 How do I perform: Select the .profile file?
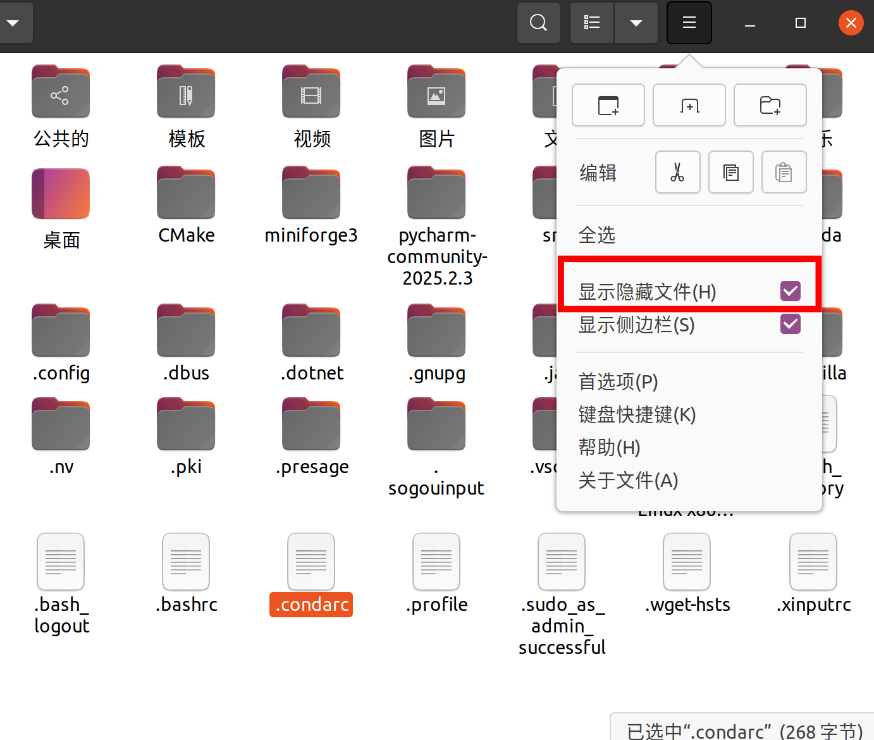click(x=436, y=562)
